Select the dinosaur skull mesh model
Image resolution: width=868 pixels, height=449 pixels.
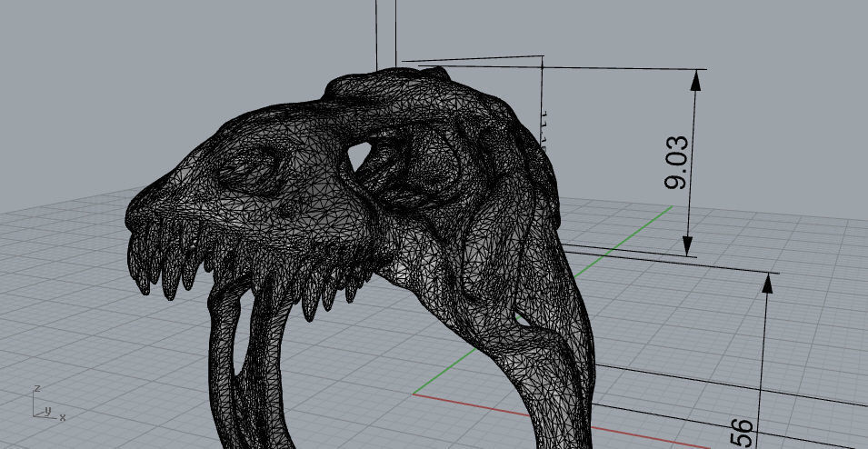pos(360,257)
